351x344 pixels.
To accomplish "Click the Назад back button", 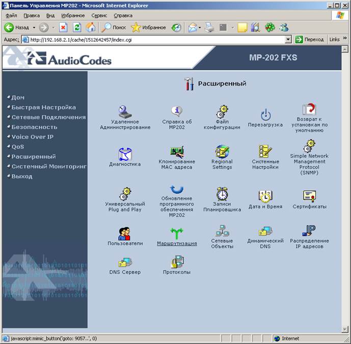I will pyautogui.click(x=17, y=27).
